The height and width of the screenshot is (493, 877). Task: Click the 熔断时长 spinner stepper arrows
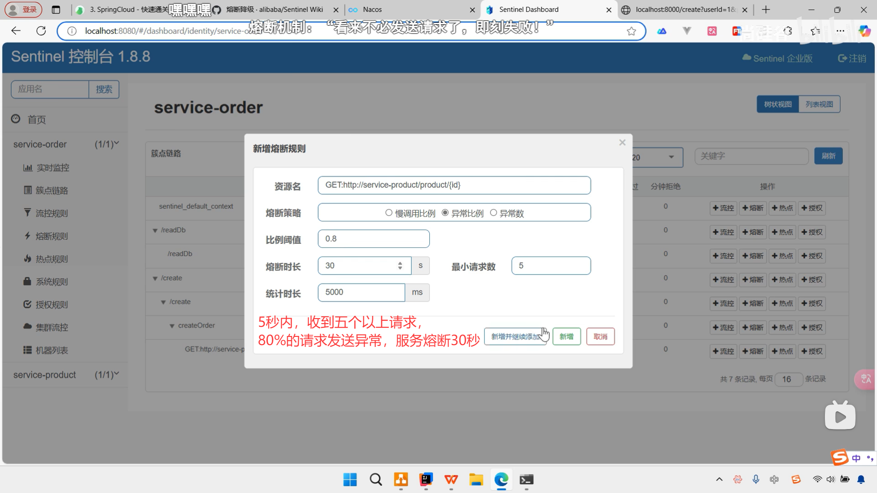400,266
